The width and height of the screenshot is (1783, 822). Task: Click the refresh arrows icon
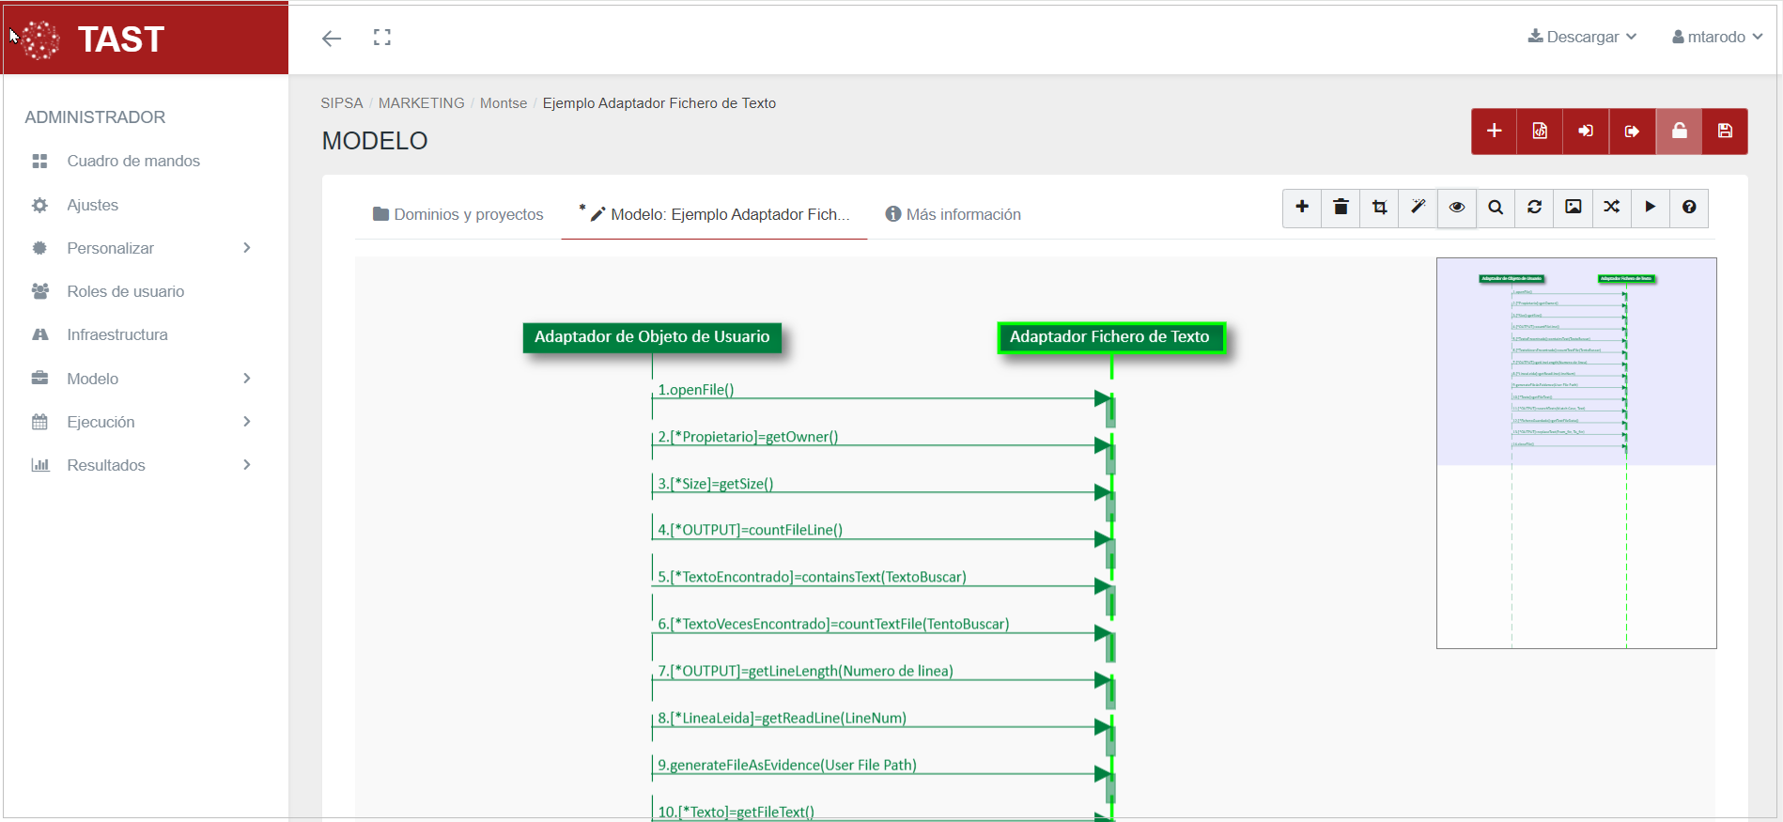point(1534,208)
